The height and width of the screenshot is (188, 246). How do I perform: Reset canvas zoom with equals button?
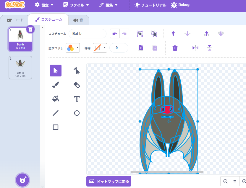coord(235,181)
